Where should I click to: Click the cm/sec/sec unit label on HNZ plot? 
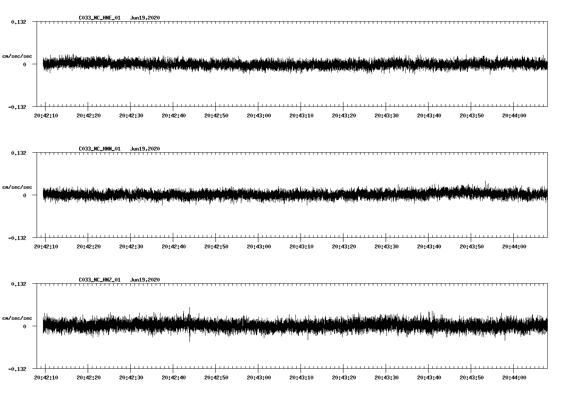click(17, 318)
